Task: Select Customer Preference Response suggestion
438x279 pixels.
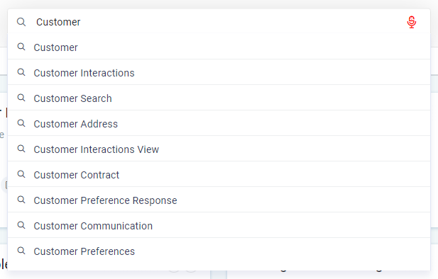Action: pyautogui.click(x=219, y=200)
